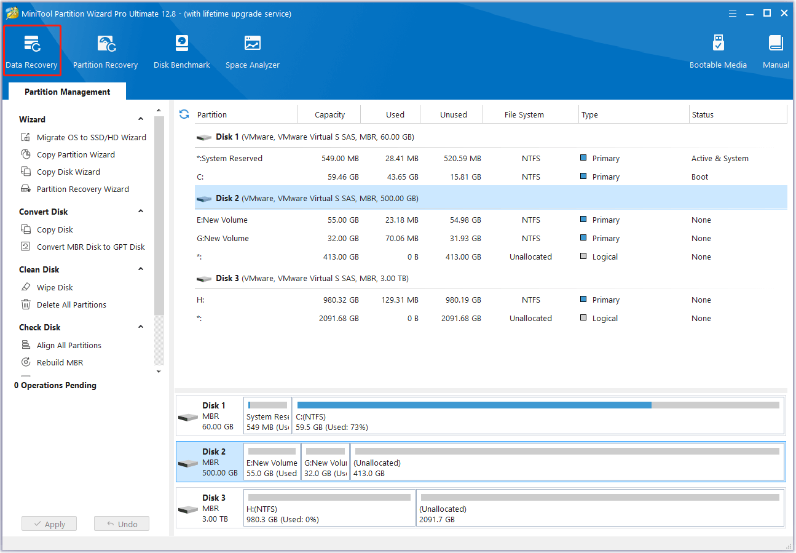The width and height of the screenshot is (796, 553).
Task: Sort by the Capacity column header
Action: (329, 114)
